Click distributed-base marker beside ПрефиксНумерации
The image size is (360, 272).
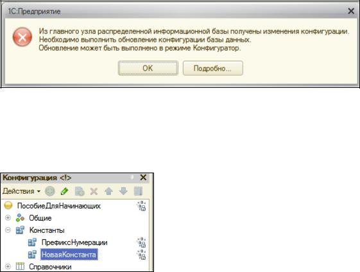pos(141,242)
